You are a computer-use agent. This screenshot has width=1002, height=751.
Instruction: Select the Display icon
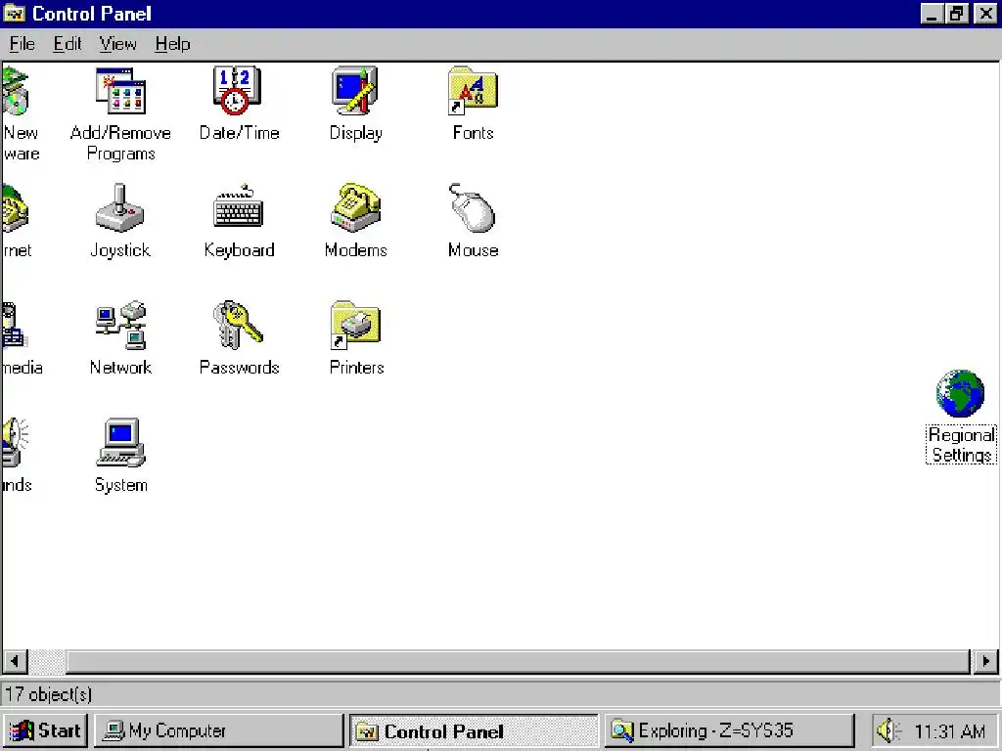pos(355,91)
